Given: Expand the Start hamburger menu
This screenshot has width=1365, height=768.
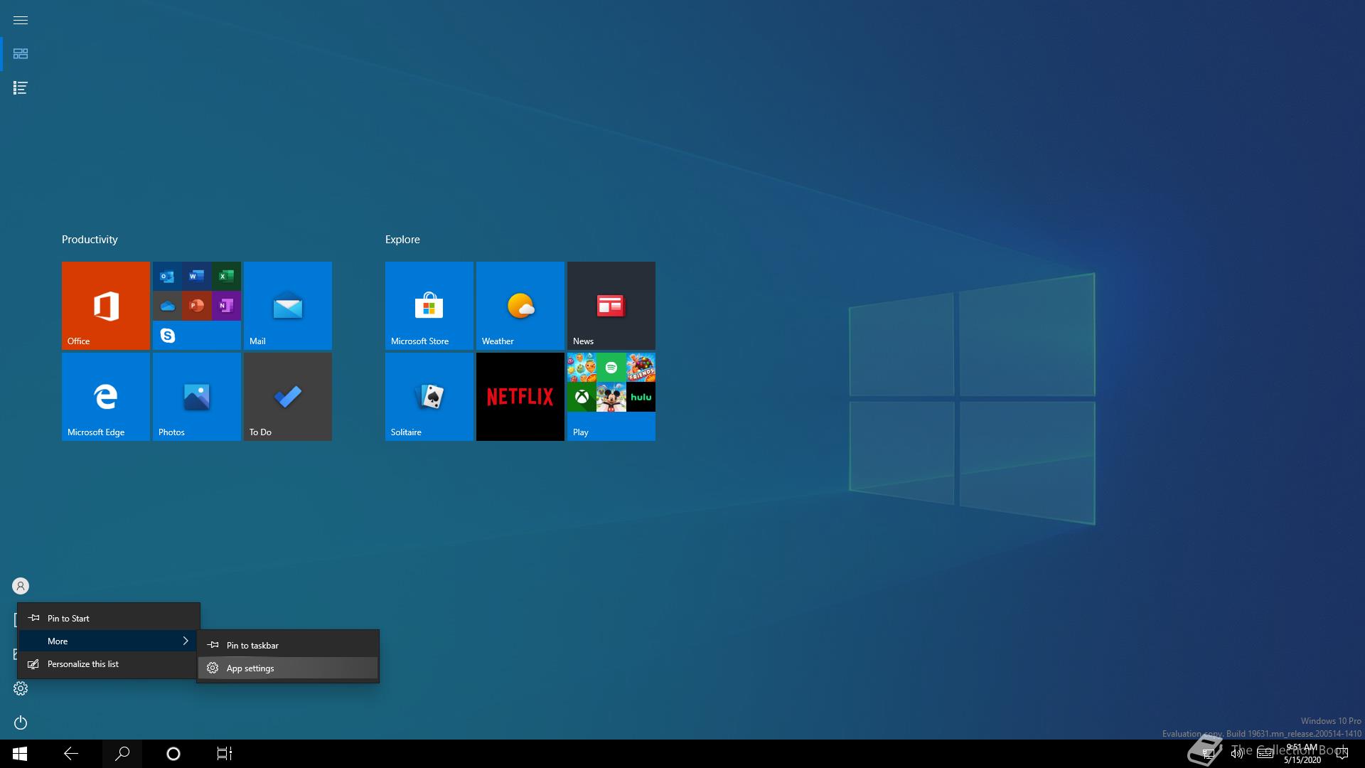Looking at the screenshot, I should click(x=21, y=20).
